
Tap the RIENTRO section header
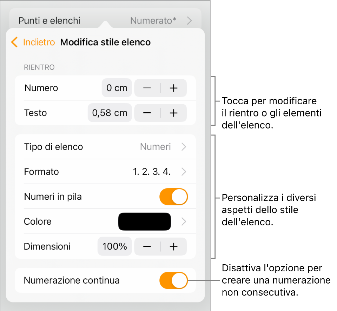[39, 67]
